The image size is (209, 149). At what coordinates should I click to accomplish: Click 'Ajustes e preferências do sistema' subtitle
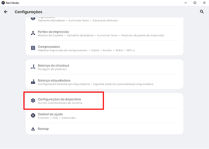point(60,103)
